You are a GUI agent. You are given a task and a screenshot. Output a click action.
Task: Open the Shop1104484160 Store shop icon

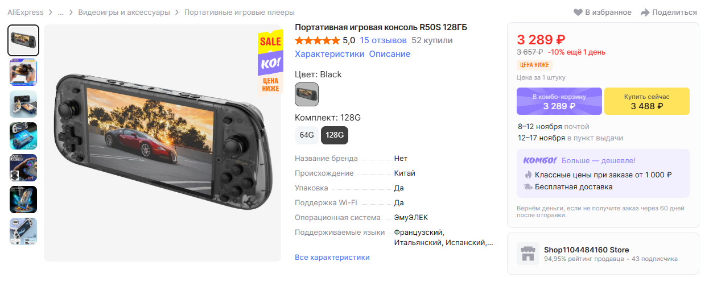click(x=528, y=254)
